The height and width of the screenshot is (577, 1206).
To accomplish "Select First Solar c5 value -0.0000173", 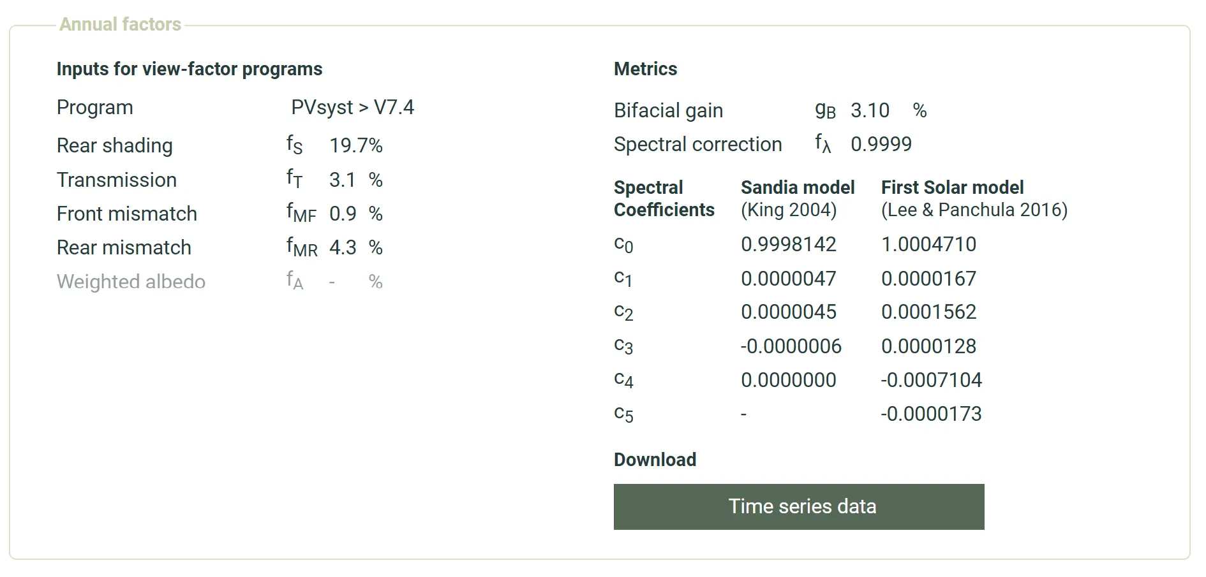I will (931, 414).
